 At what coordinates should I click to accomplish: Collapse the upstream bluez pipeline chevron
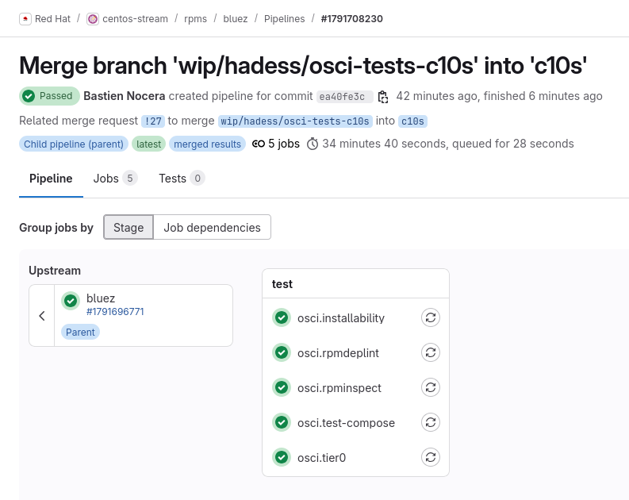(x=42, y=316)
